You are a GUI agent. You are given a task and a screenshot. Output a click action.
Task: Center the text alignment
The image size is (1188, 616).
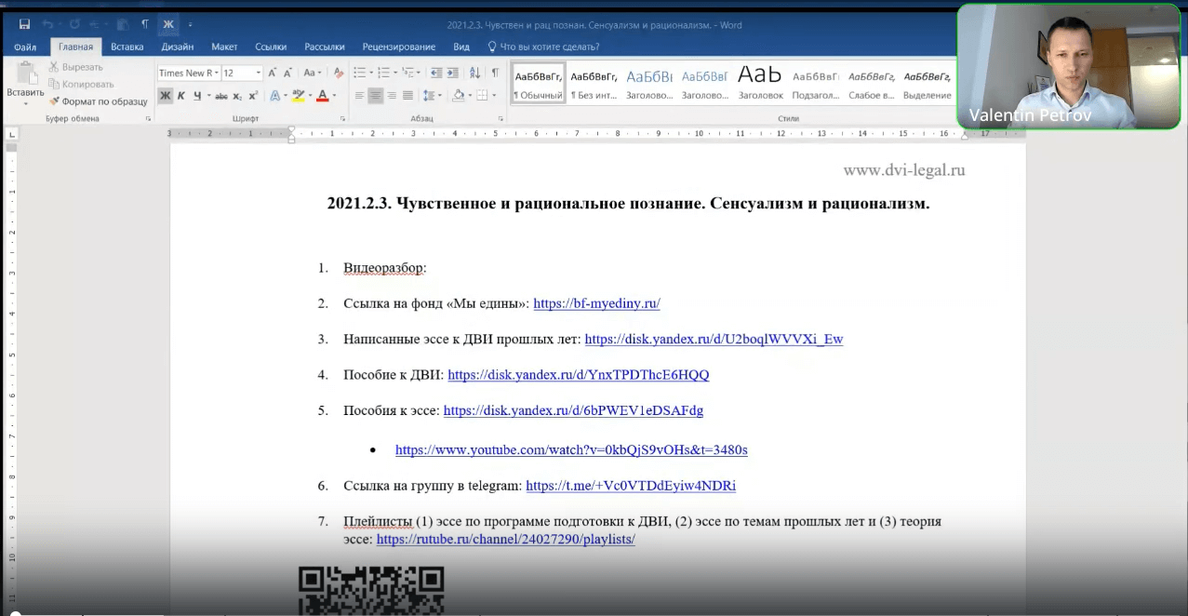376,95
